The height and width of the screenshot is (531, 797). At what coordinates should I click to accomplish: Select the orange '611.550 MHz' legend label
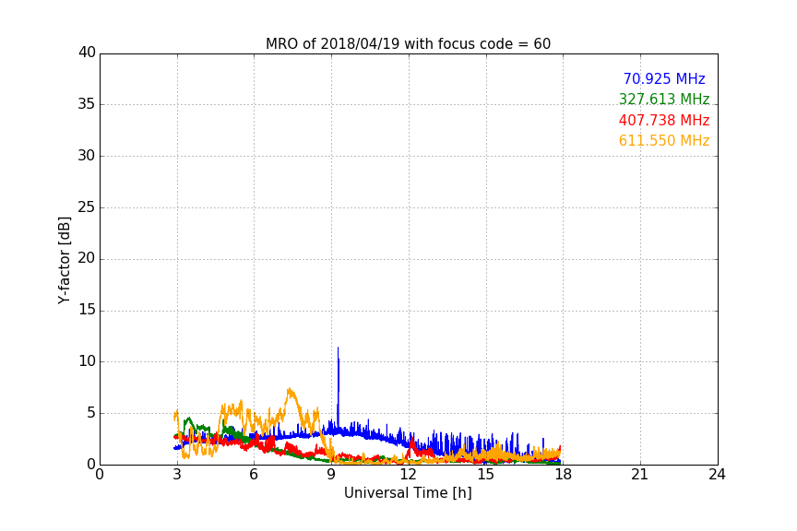pyautogui.click(x=664, y=140)
